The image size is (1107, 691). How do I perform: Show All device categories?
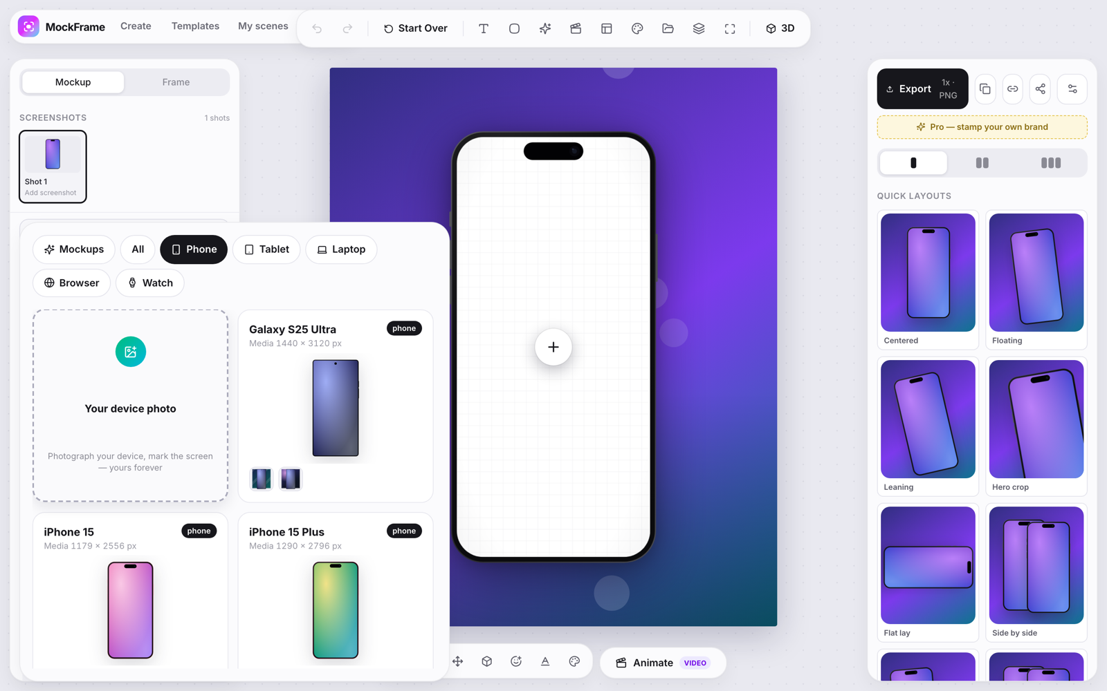tap(138, 249)
